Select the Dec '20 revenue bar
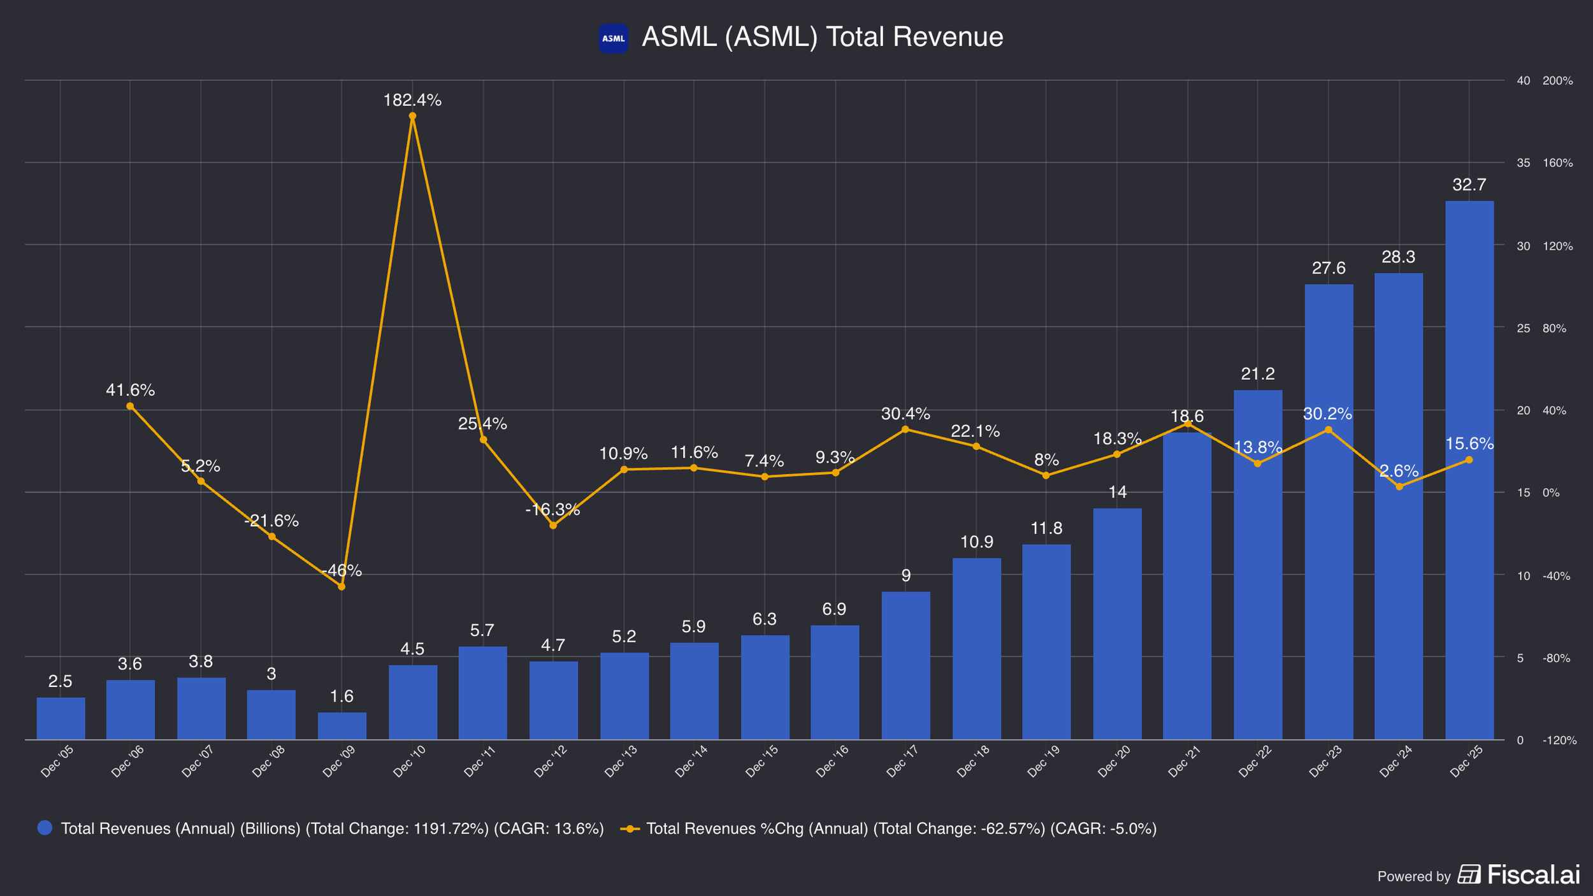This screenshot has height=896, width=1593. 1117,624
